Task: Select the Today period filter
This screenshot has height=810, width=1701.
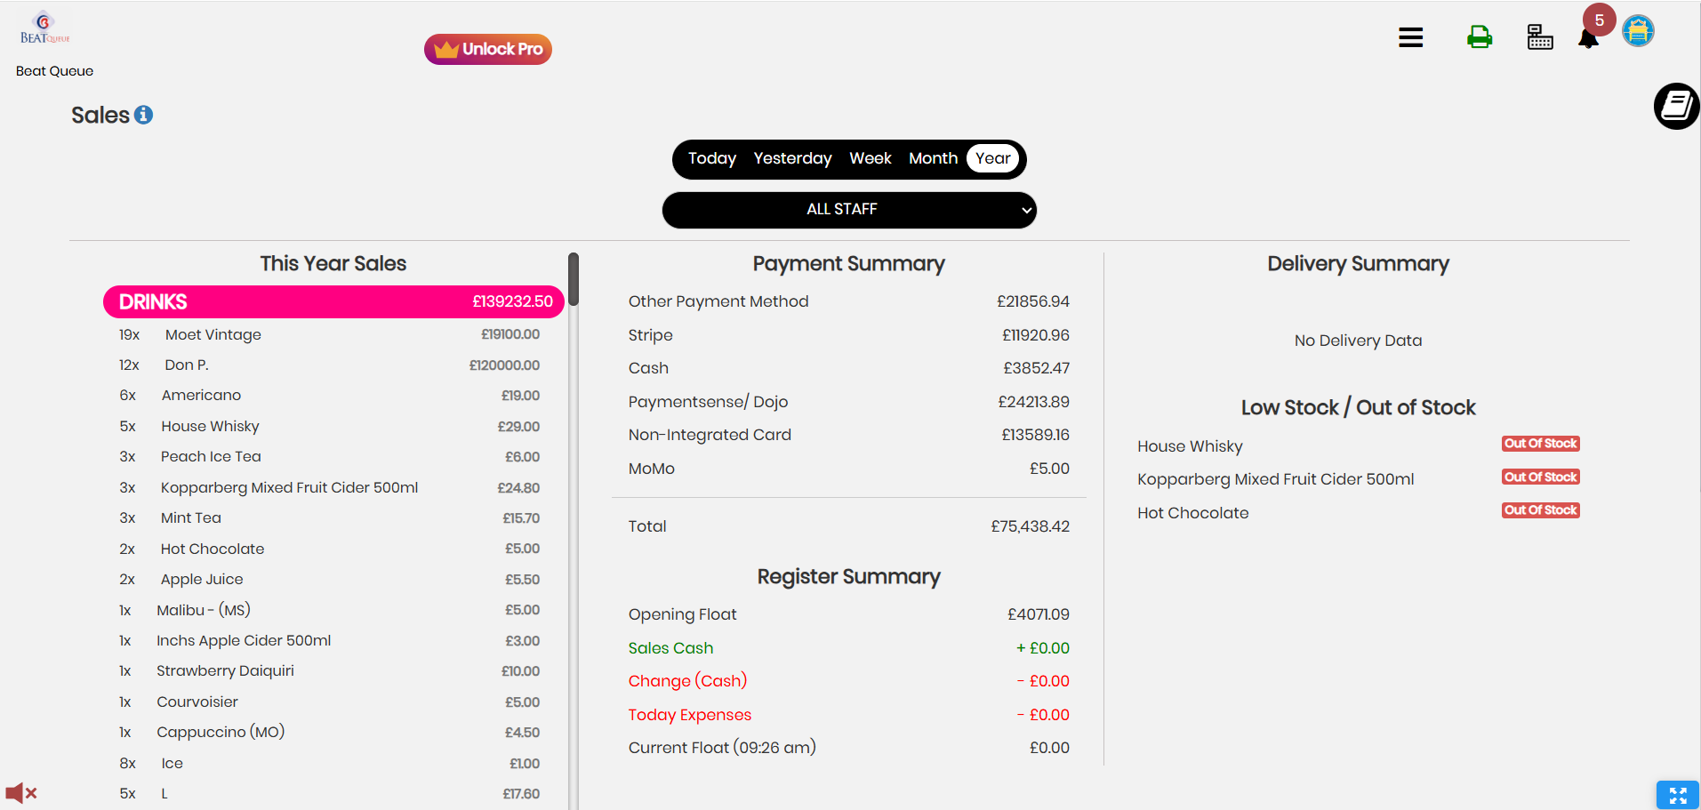Action: tap(711, 158)
